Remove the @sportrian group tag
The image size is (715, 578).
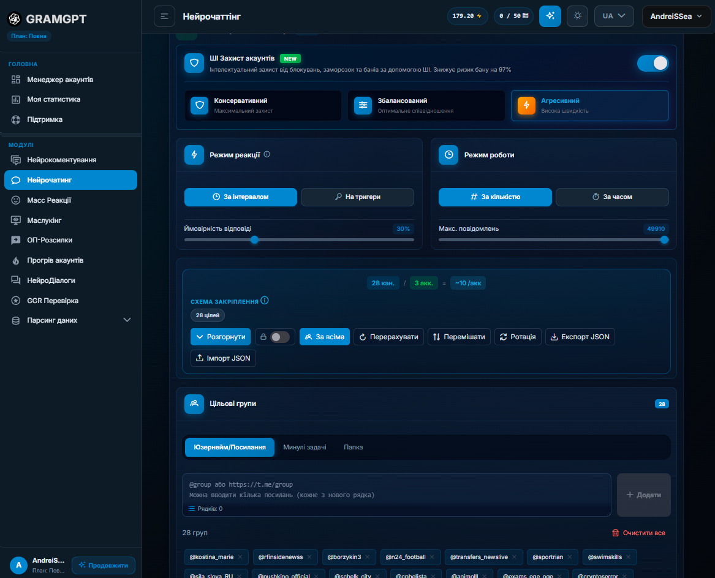tap(570, 557)
